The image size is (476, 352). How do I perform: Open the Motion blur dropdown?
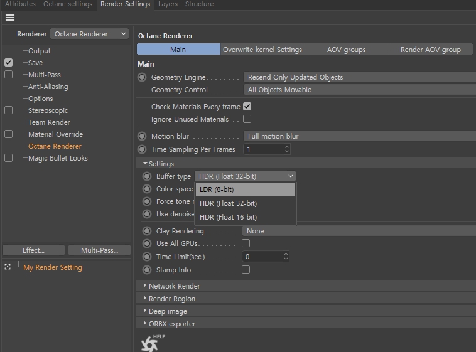click(360, 136)
